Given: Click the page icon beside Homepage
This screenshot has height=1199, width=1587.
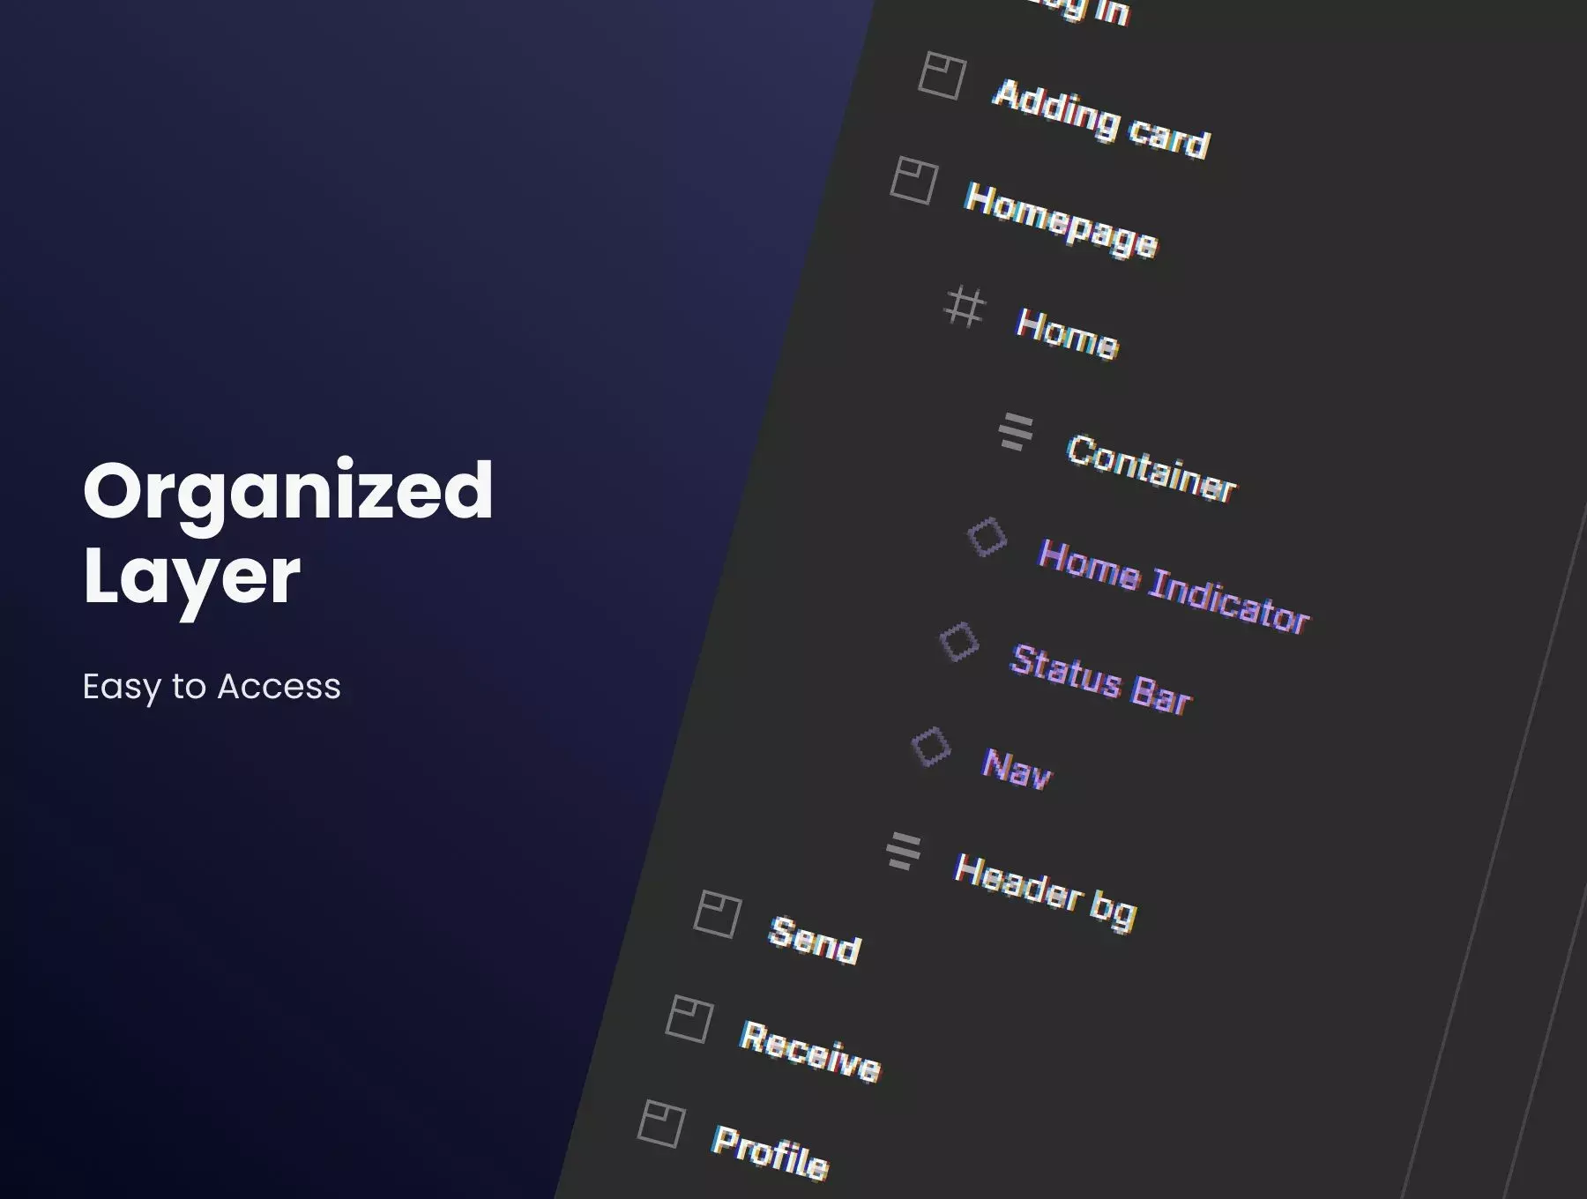Looking at the screenshot, I should tap(913, 180).
